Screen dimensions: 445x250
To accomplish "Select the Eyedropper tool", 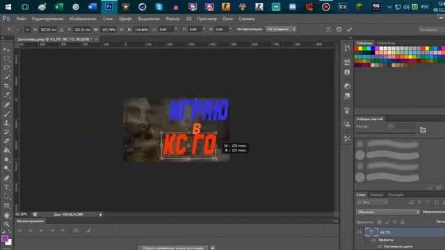I will [6, 95].
